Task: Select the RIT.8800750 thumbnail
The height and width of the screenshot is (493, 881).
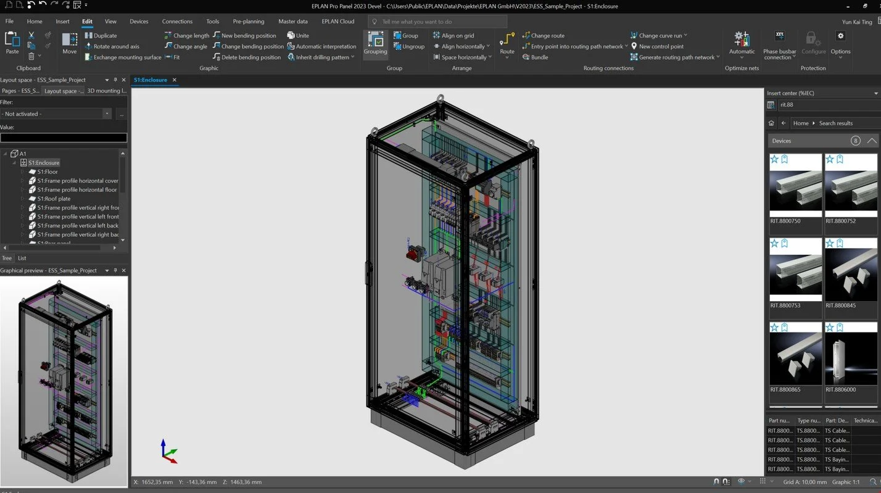Action: (796, 184)
